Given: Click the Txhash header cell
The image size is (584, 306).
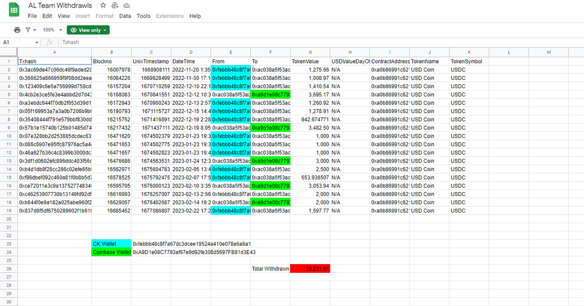Looking at the screenshot, I should click(x=55, y=62).
